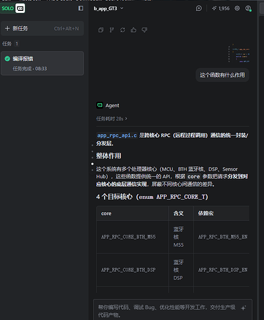Click the sparkle enhance prompt icon
Viewport: 264px width, 320px height.
[243, 308]
